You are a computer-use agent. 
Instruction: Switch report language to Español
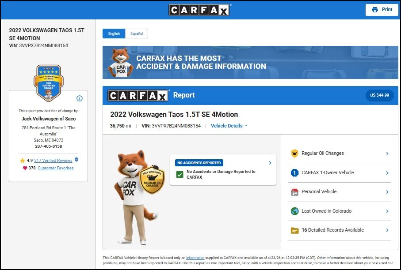[137, 34]
